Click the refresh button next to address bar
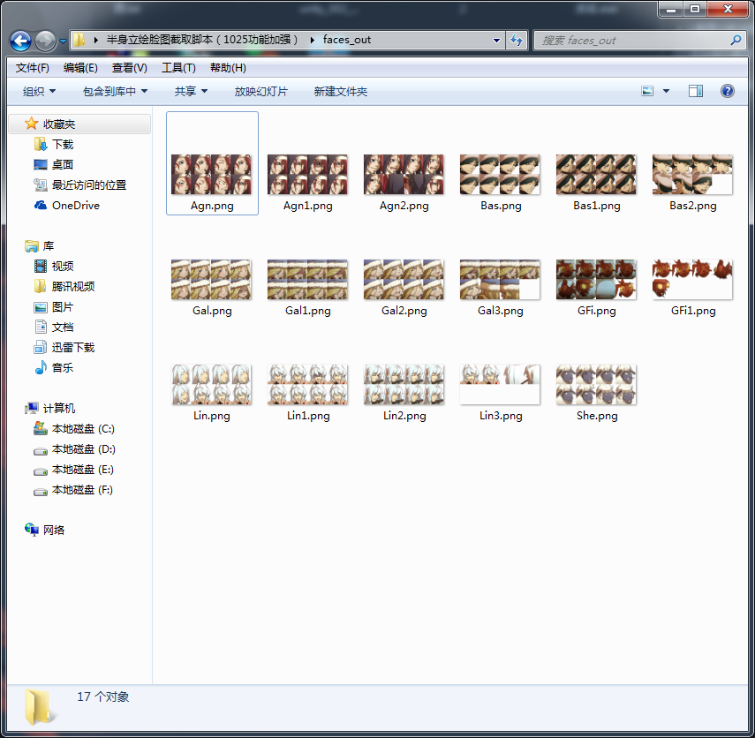 coord(517,40)
